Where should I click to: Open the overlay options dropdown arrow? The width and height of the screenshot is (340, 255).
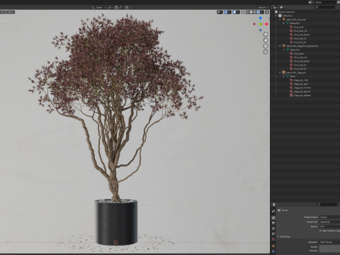point(238,12)
